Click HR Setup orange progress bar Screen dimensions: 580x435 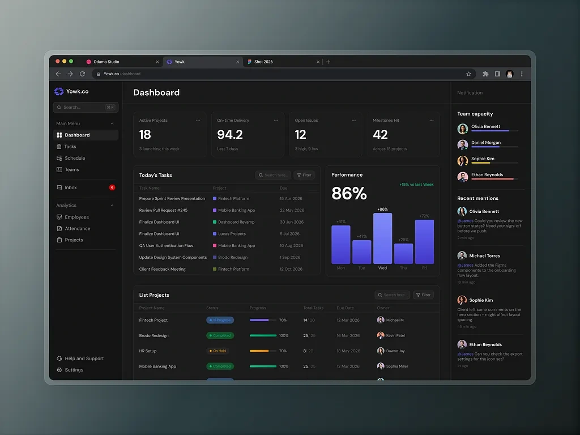(x=263, y=351)
